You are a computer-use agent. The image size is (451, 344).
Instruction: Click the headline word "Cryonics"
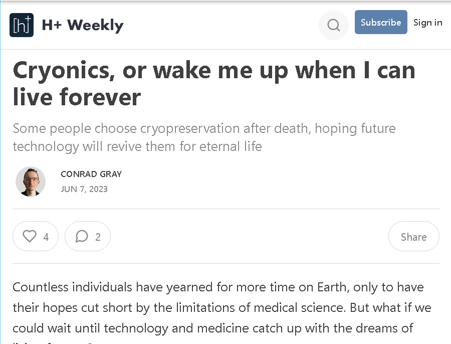pyautogui.click(x=64, y=71)
